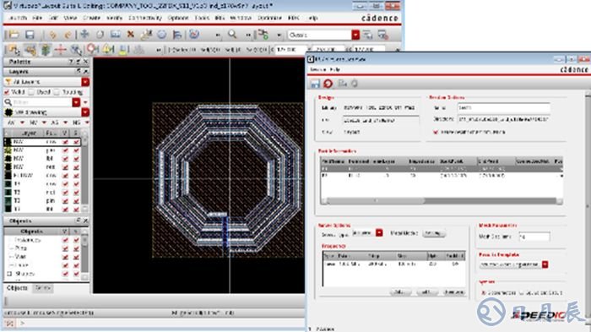Viewport: 591px width, 332px height.
Task: Open the Connectivity menu in menu bar
Action: pos(145,18)
